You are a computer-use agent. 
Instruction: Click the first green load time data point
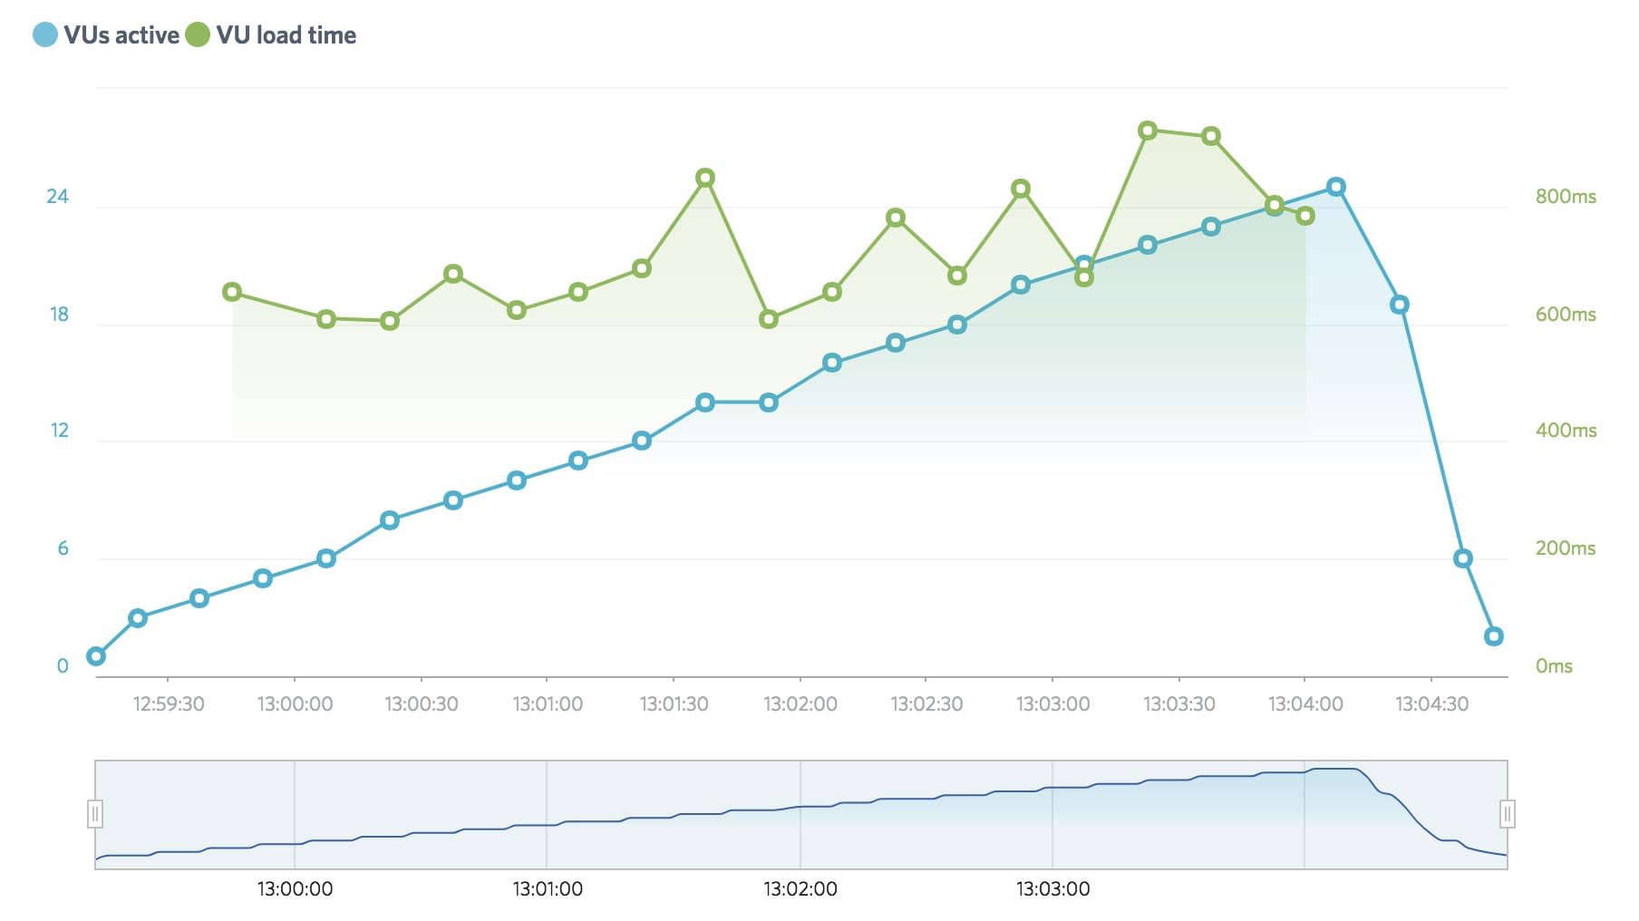(232, 292)
